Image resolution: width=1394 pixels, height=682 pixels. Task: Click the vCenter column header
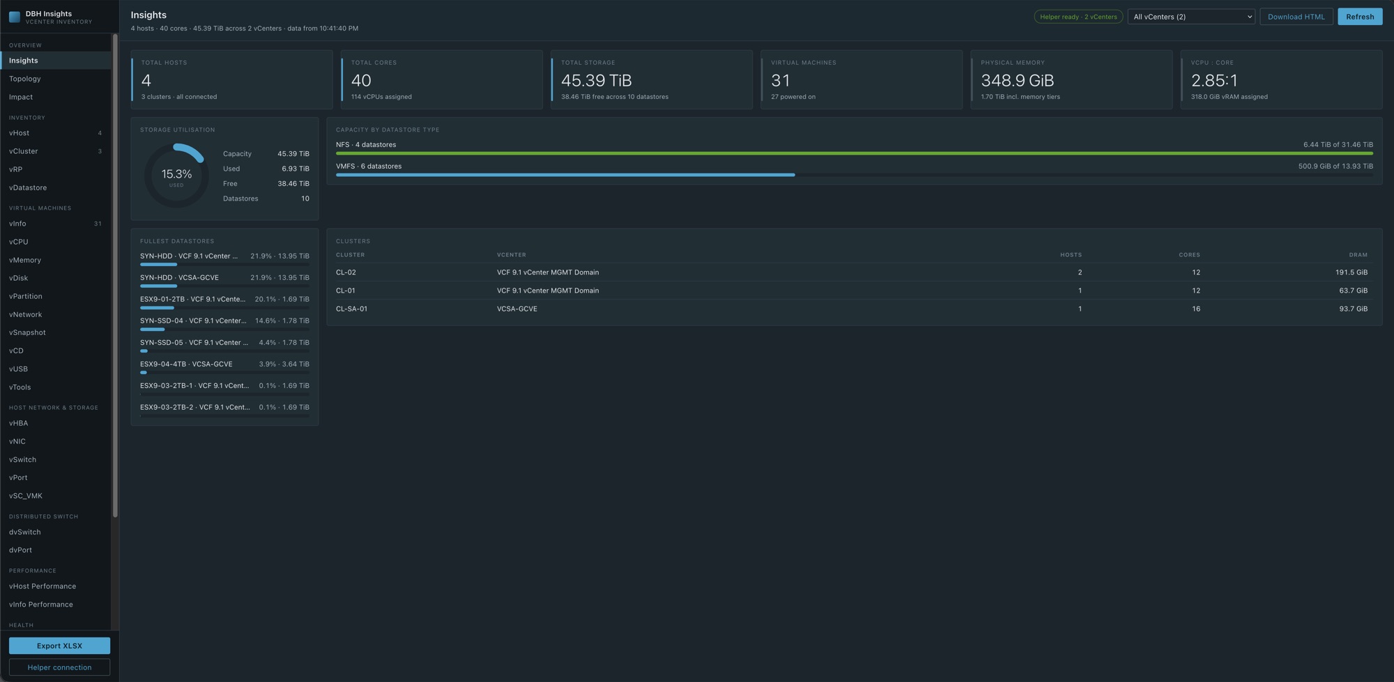tap(512, 255)
